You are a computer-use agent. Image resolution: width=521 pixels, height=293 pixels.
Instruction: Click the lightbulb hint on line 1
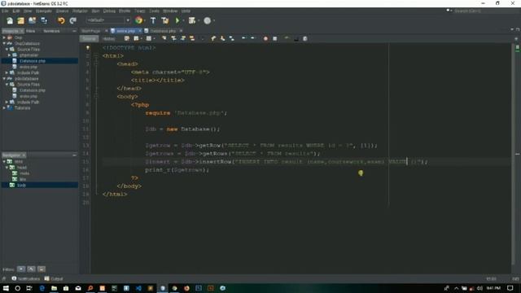point(88,47)
